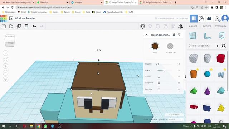Image resolution: width=229 pixels, height=129 pixels.
Task: Pick the scribble shape
Action: 221,75
